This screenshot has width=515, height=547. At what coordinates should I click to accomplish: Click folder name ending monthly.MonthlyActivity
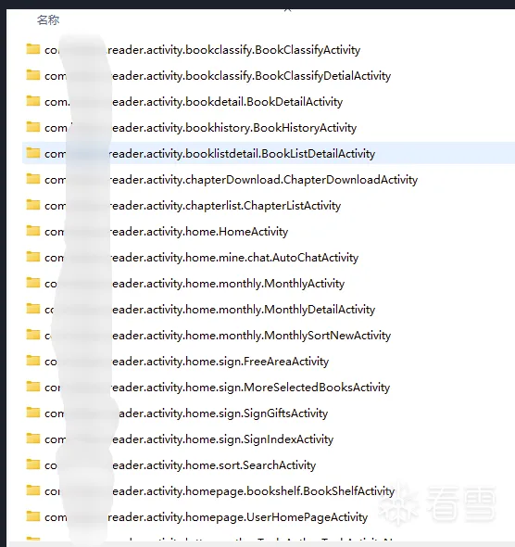(195, 284)
